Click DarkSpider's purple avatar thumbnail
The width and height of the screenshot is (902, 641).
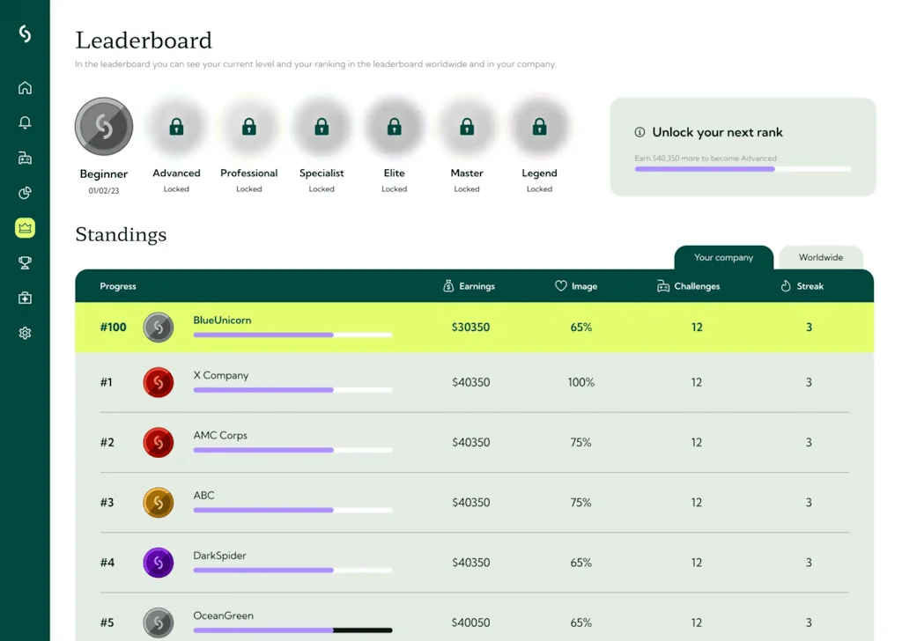[x=158, y=563]
